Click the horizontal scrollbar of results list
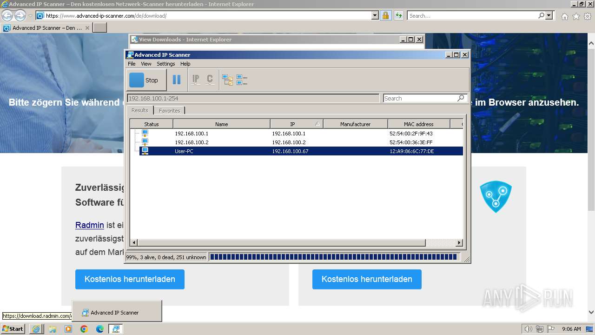The image size is (595, 335). coord(282,243)
